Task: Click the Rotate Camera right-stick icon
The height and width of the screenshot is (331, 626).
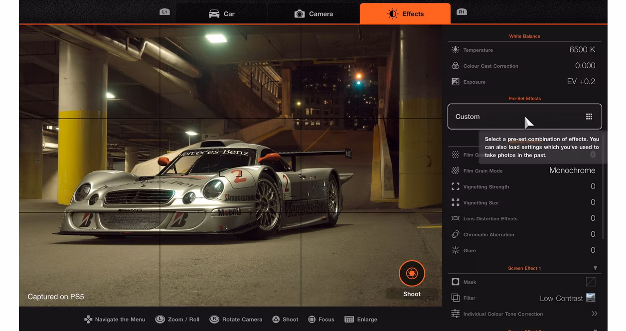Action: pos(214,320)
